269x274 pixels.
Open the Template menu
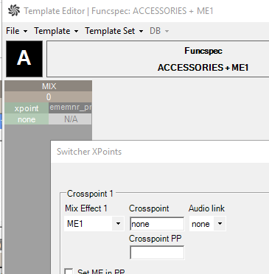click(56, 31)
